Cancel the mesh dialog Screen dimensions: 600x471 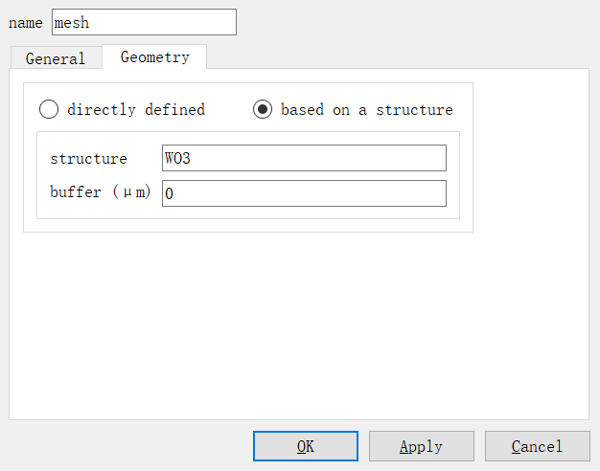[x=537, y=446]
